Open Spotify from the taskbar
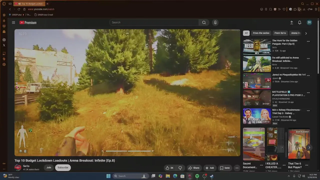This screenshot has height=180, width=320. coord(197,176)
